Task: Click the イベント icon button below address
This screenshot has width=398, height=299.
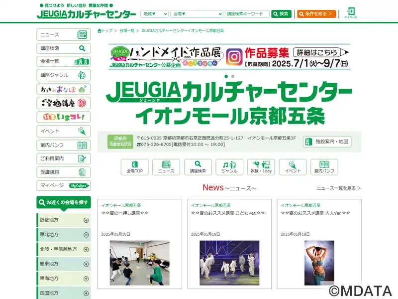Action: click(x=293, y=167)
